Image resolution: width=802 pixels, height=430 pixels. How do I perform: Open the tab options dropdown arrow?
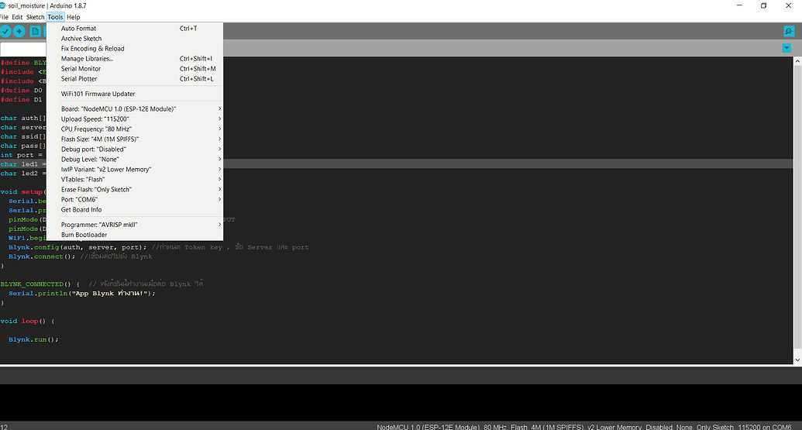click(x=787, y=48)
